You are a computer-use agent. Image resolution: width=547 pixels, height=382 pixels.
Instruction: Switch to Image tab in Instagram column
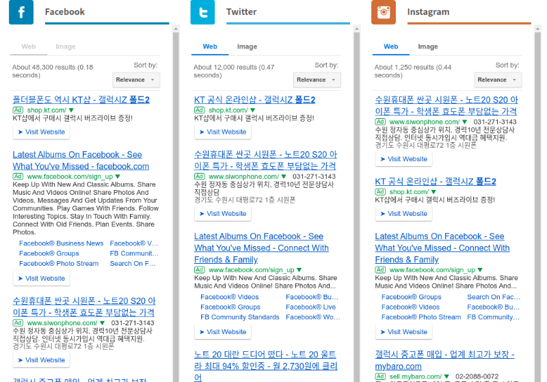click(x=428, y=46)
